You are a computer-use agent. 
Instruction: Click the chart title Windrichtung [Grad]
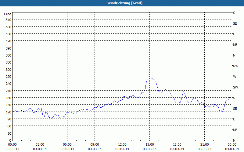click(x=125, y=3)
